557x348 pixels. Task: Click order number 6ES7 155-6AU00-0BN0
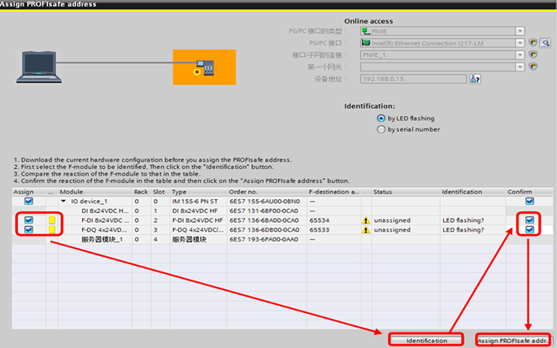tap(264, 201)
